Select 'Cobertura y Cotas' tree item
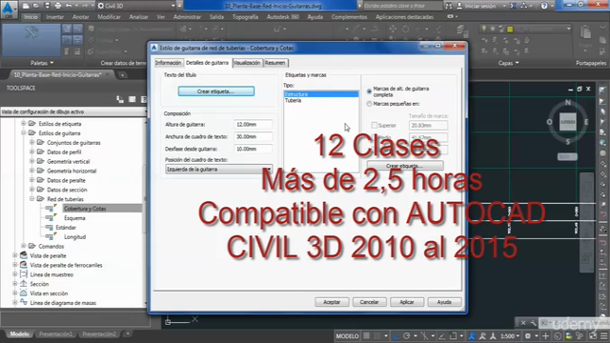The height and width of the screenshot is (343, 610). click(x=85, y=209)
